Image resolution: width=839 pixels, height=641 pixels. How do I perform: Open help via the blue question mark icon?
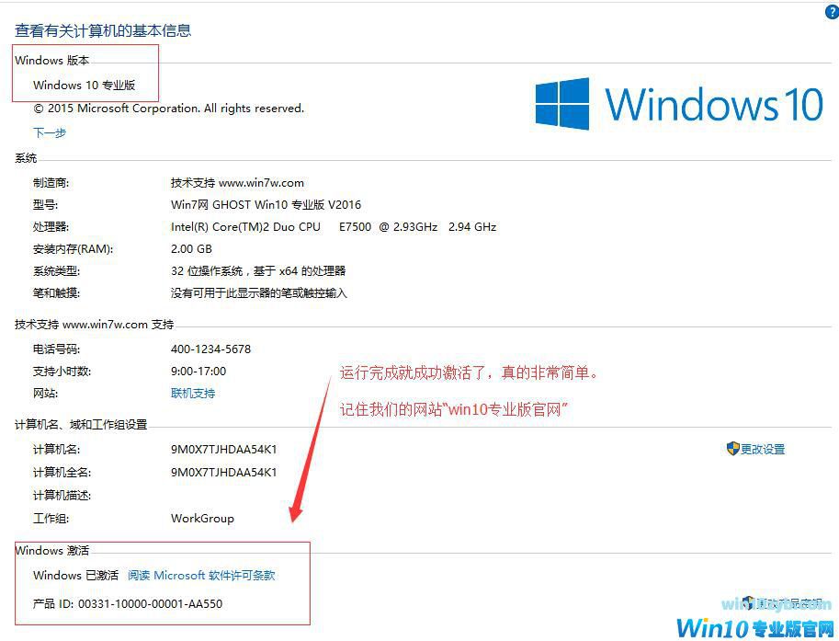832,12
